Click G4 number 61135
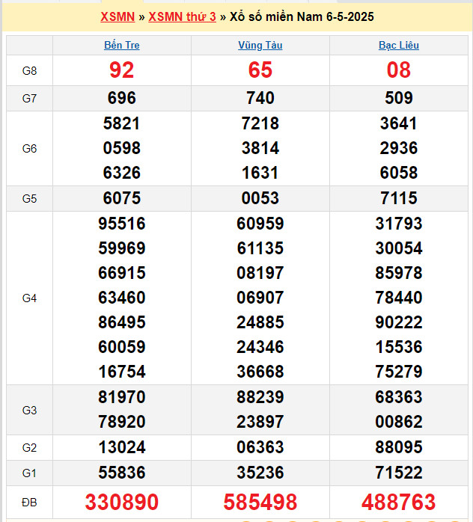 tap(260, 248)
